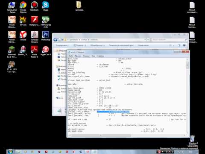Click the Open button in Explorer toolbar
Image resolution: width=205 pixels, height=154 pixels.
pyautogui.click(x=79, y=45)
